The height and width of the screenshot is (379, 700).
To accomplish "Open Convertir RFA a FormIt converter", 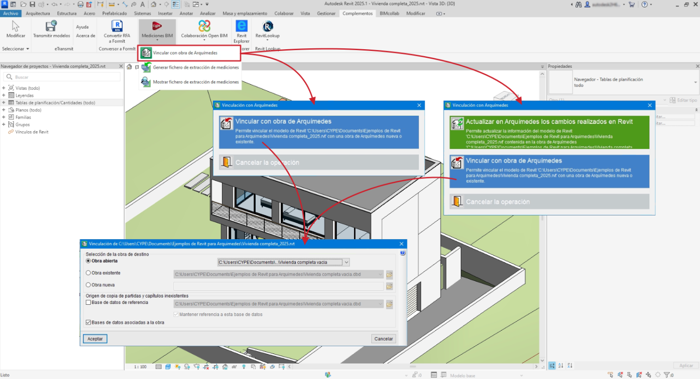I will (116, 32).
